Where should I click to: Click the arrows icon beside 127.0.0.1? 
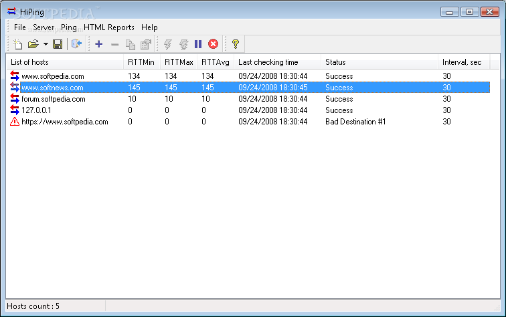[15, 110]
